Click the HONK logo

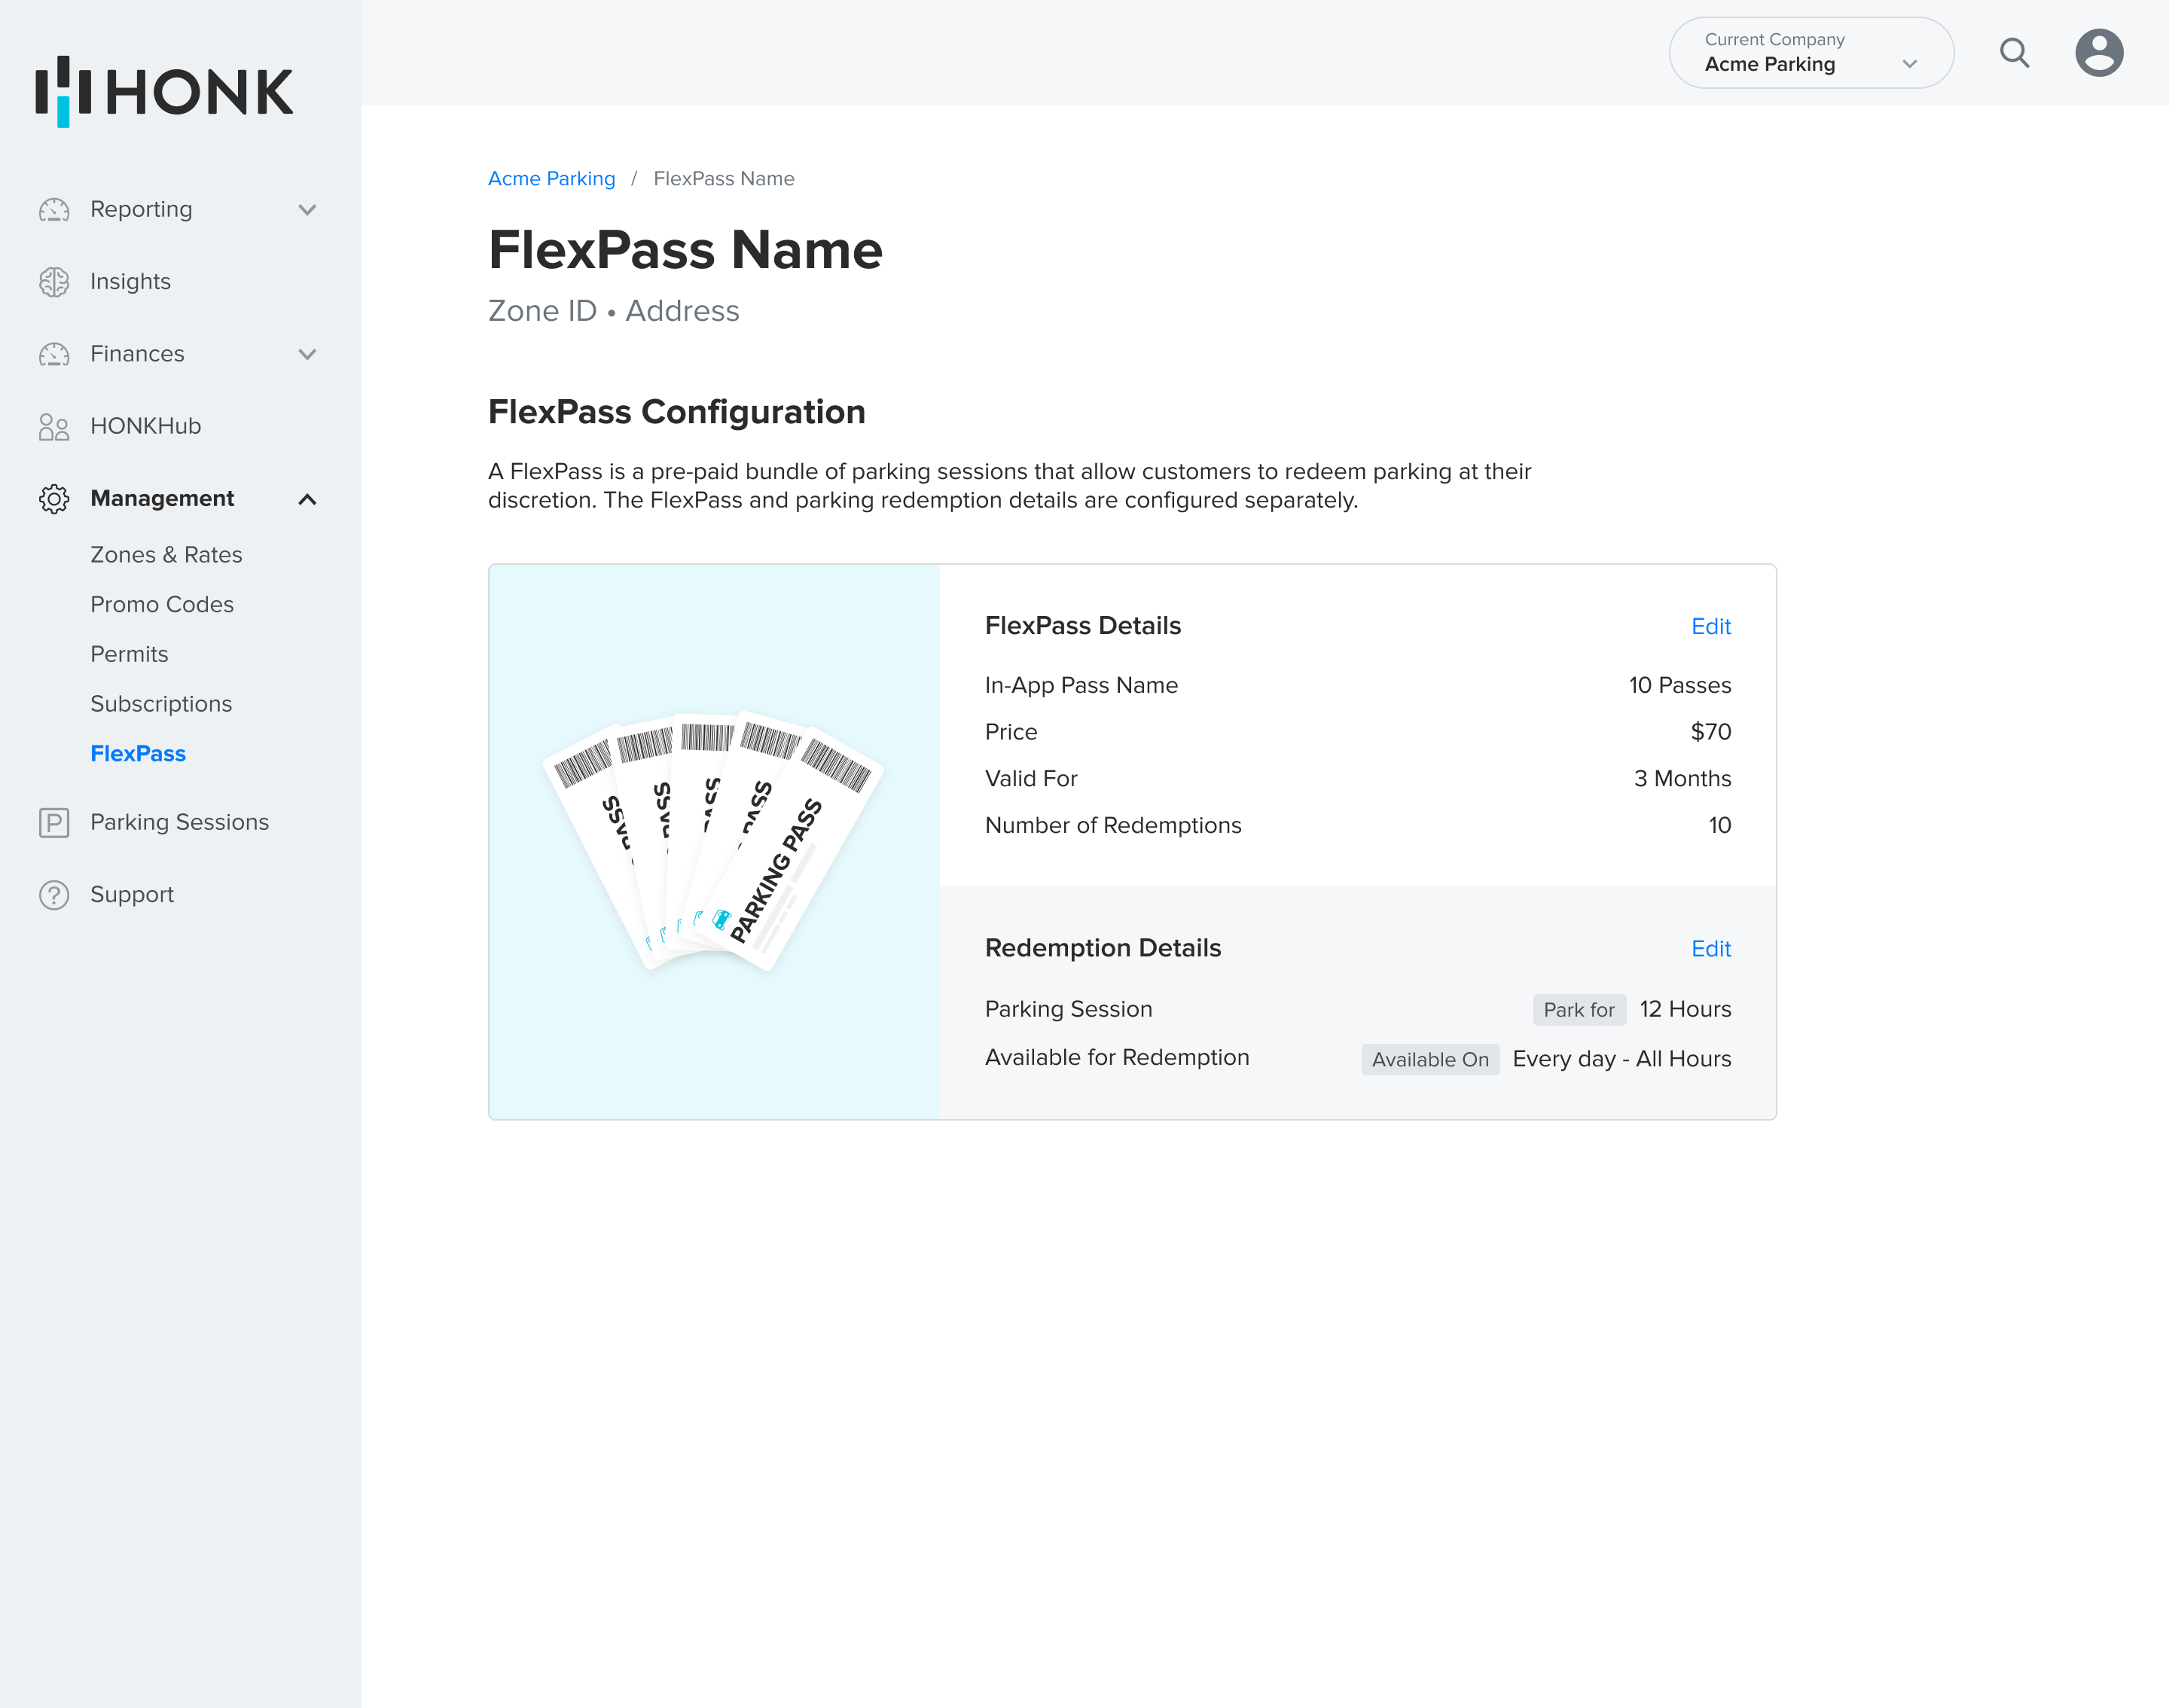pos(165,91)
